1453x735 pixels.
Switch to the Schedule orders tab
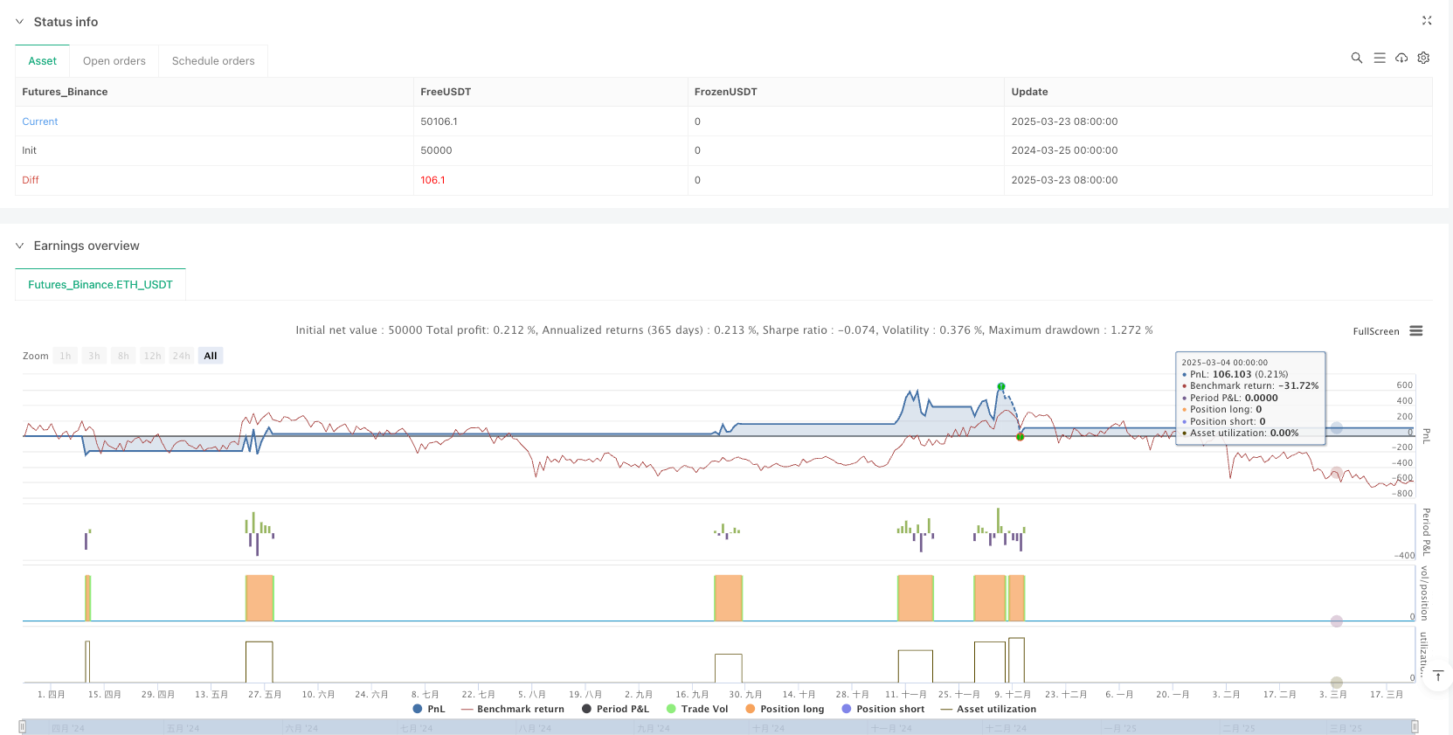(213, 61)
